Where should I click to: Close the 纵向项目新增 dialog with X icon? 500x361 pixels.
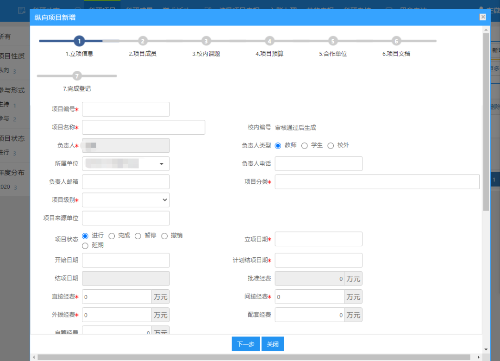coord(483,17)
